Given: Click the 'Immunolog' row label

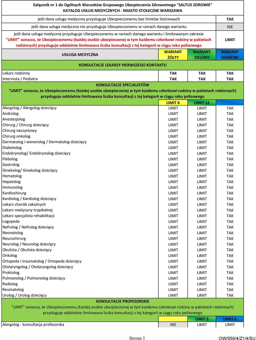Looking at the screenshot, I should coord(13,187).
